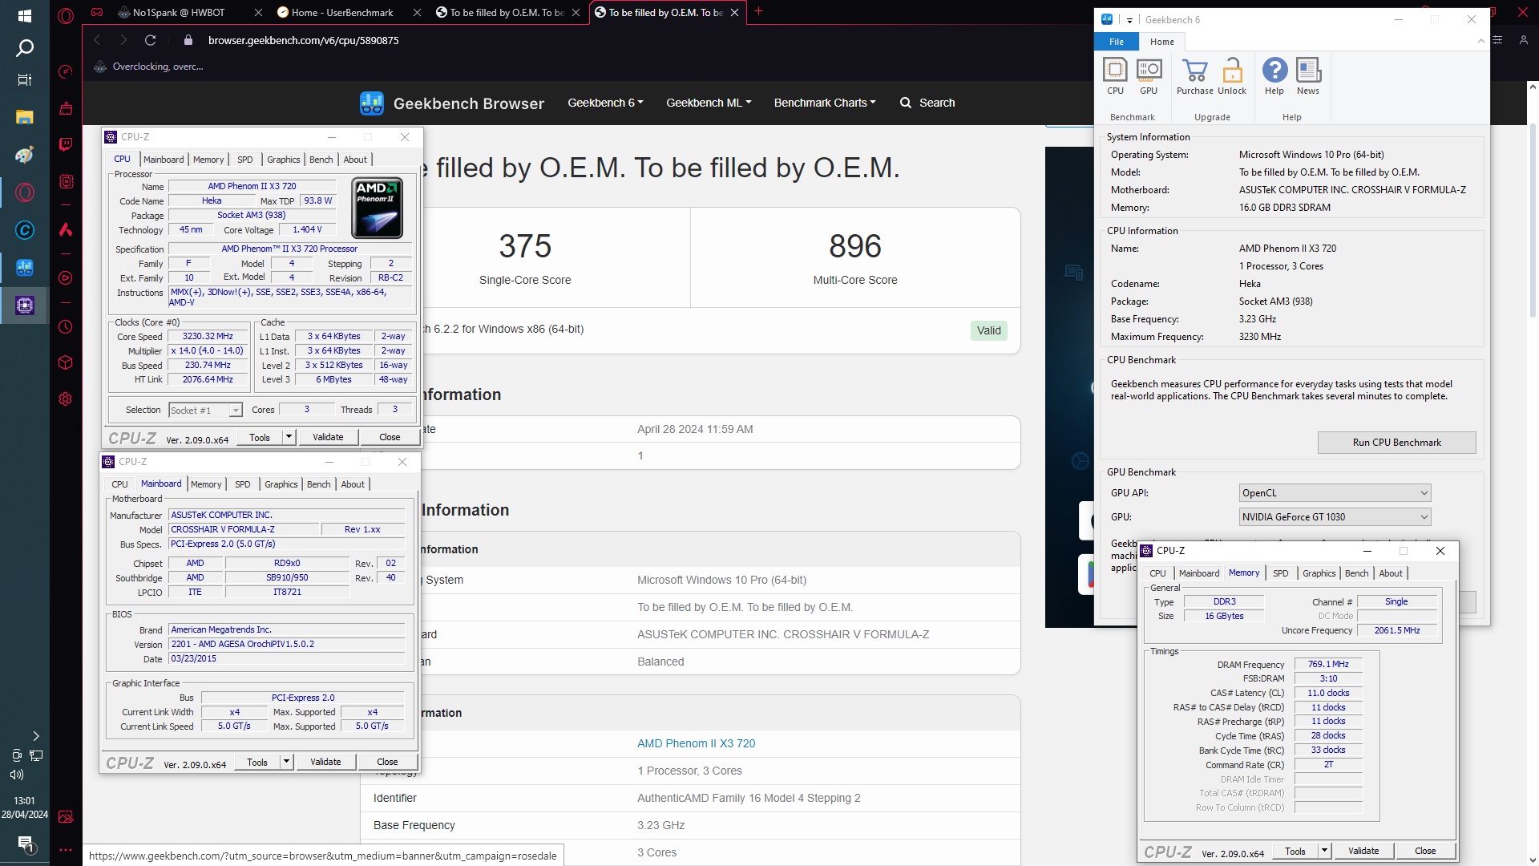Open the GPU NVIDIA GeForce GT 1030 dropdown

(x=1335, y=517)
